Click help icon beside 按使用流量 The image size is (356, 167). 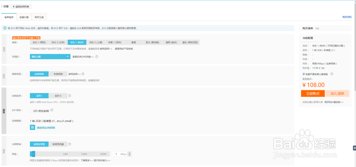click(70, 144)
